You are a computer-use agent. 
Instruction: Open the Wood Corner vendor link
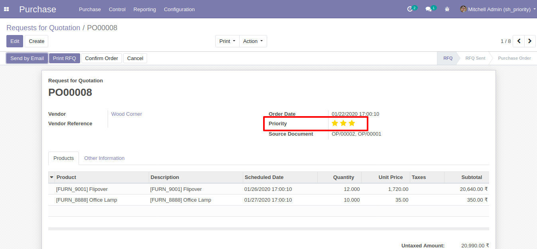127,114
